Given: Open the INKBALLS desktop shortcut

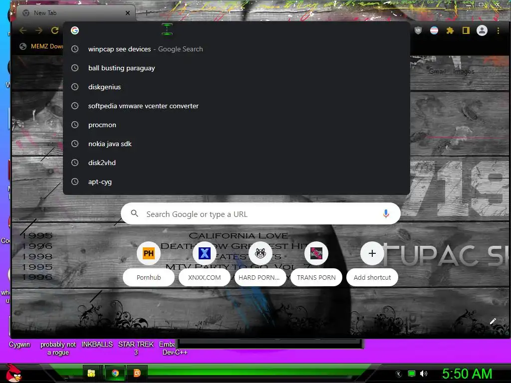Looking at the screenshot, I should point(97,345).
